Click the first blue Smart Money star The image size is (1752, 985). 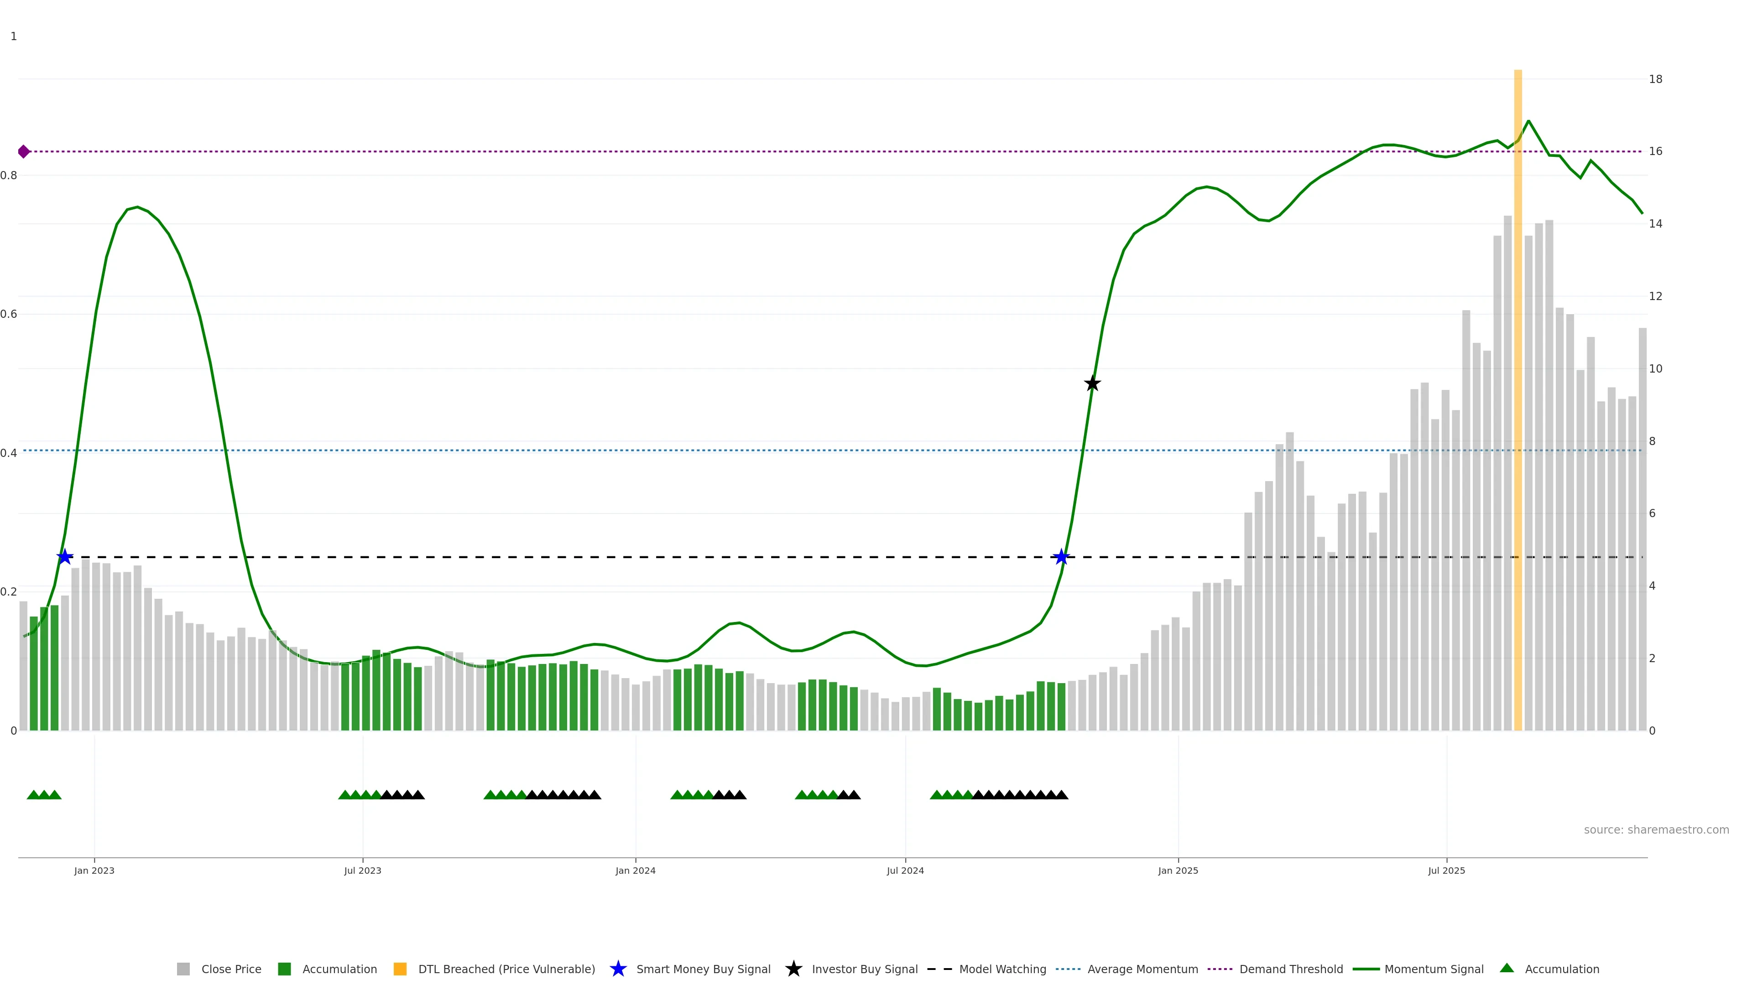click(65, 557)
